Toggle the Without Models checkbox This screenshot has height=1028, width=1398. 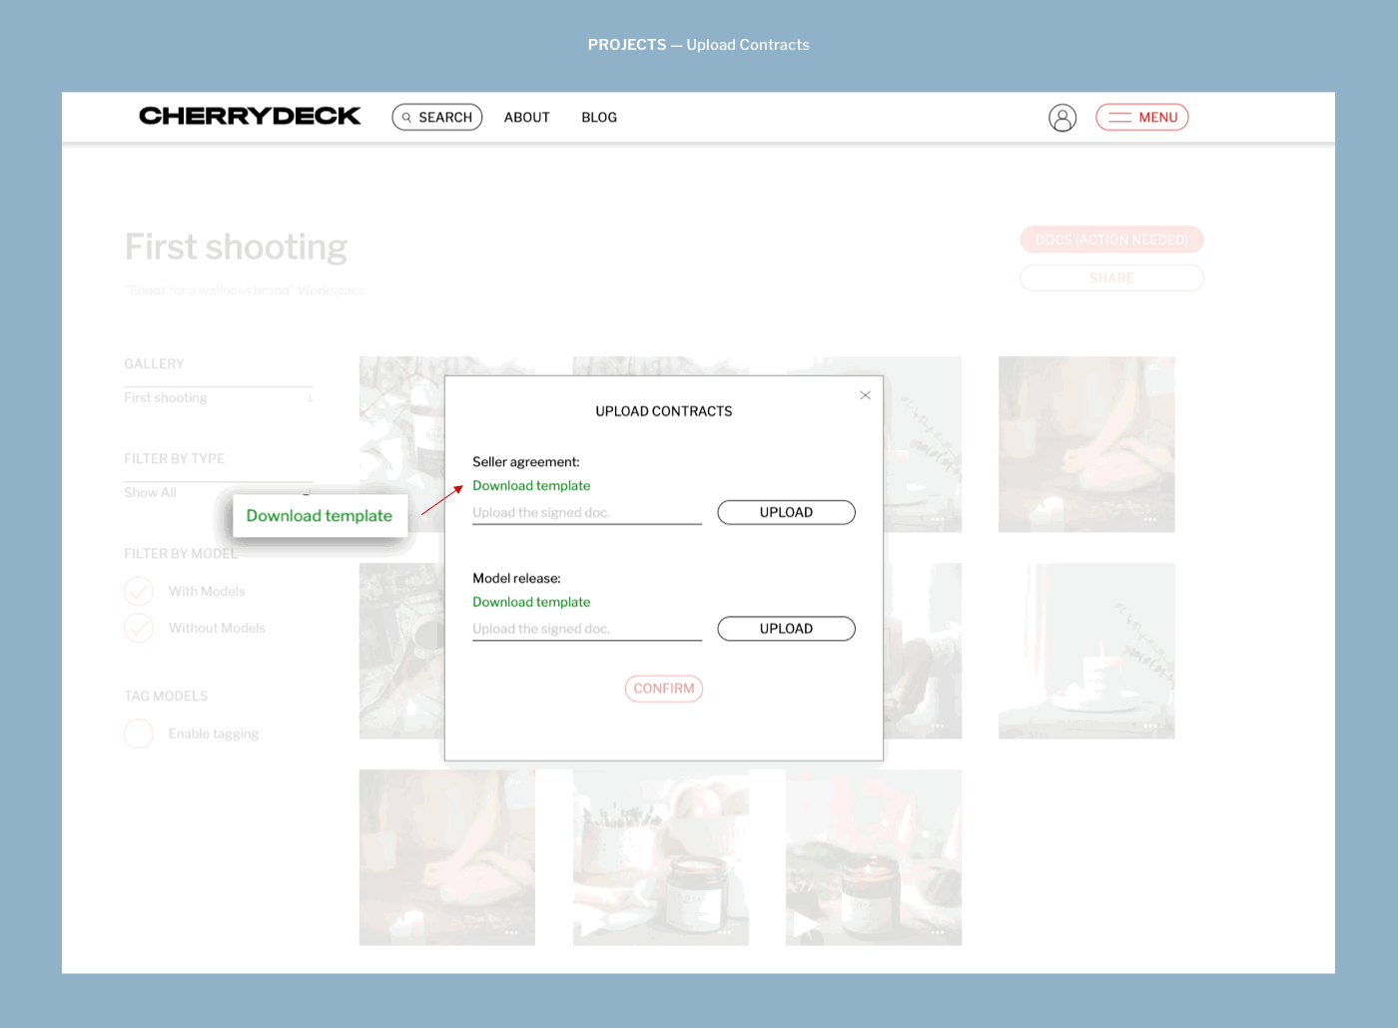coord(139,628)
